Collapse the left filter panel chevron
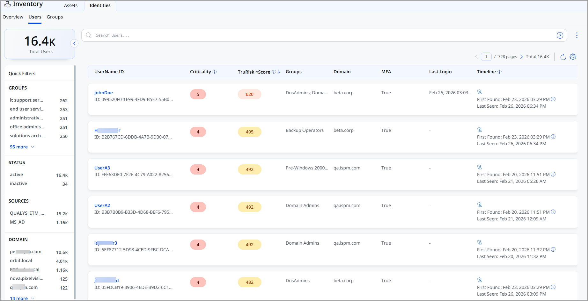Image resolution: width=588 pixels, height=301 pixels. coord(74,43)
